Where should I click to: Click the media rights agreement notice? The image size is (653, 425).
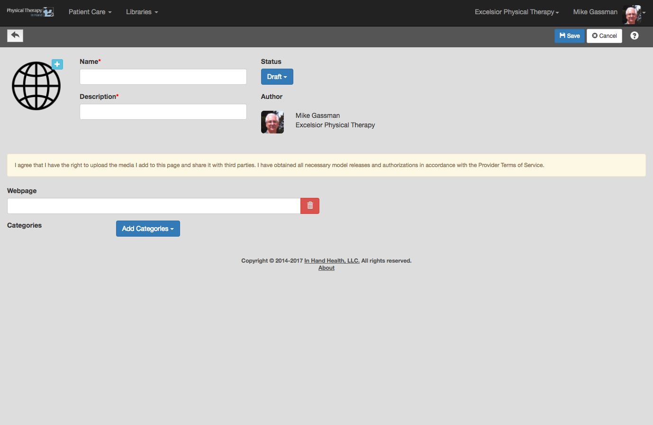(x=326, y=165)
